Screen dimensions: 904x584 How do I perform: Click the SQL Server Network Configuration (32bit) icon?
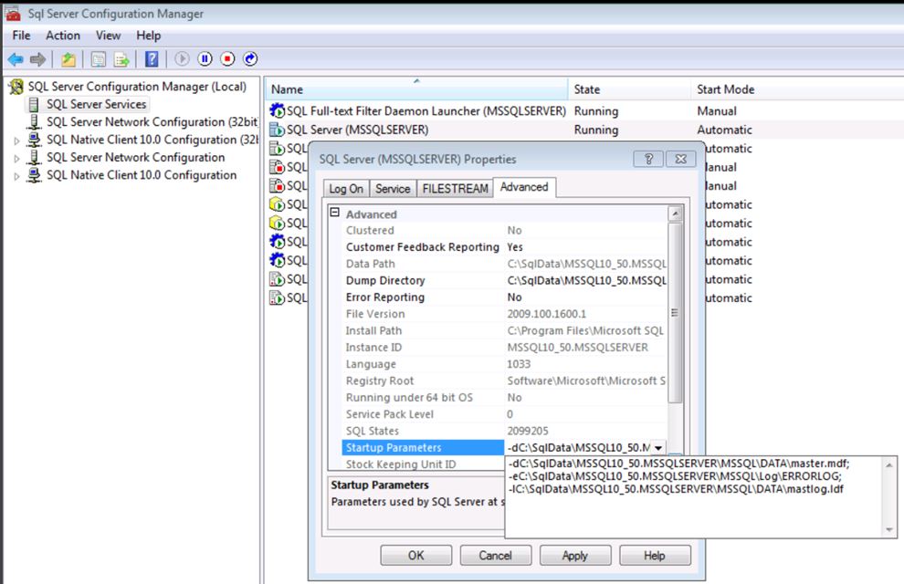35,122
